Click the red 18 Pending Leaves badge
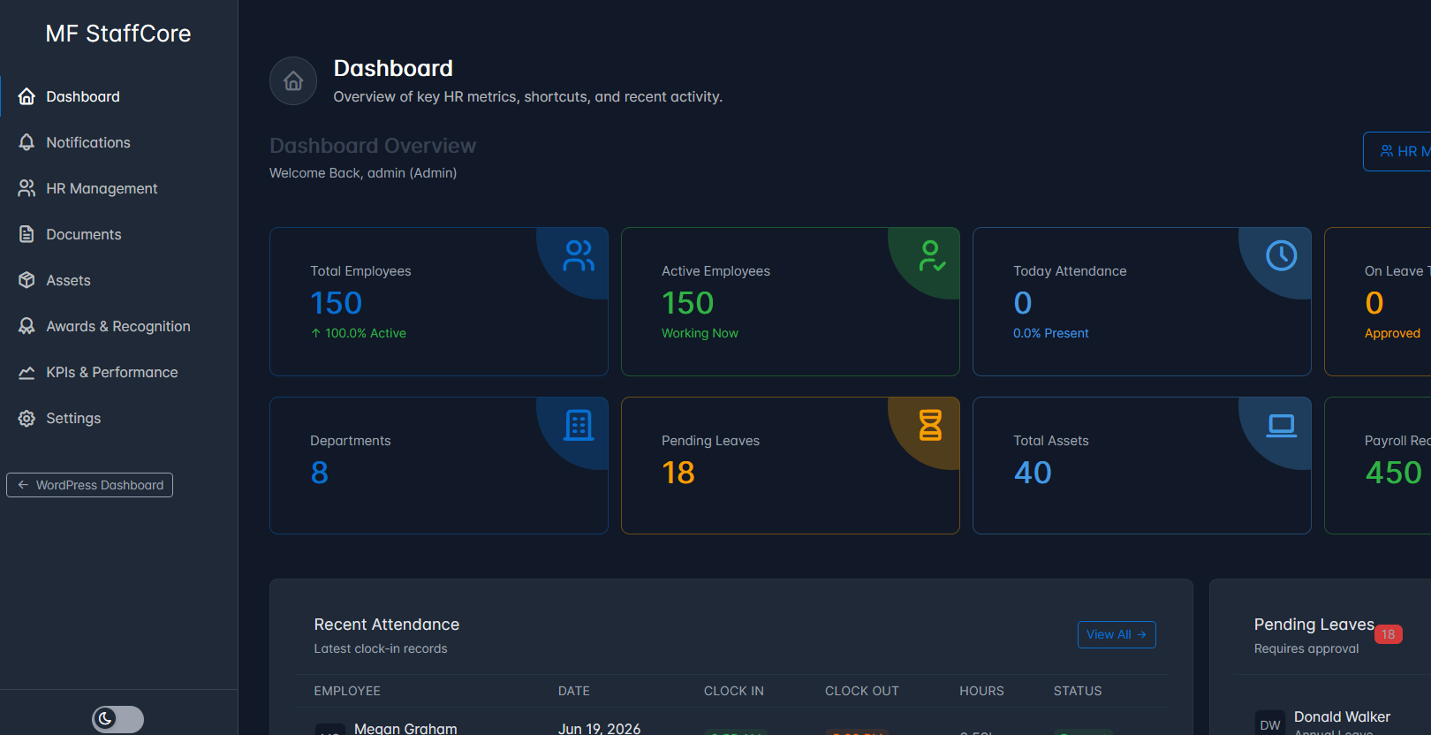1431x735 pixels. (1388, 634)
